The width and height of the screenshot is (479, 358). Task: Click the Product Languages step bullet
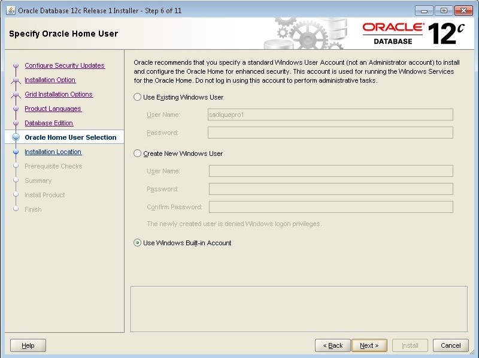click(16, 109)
